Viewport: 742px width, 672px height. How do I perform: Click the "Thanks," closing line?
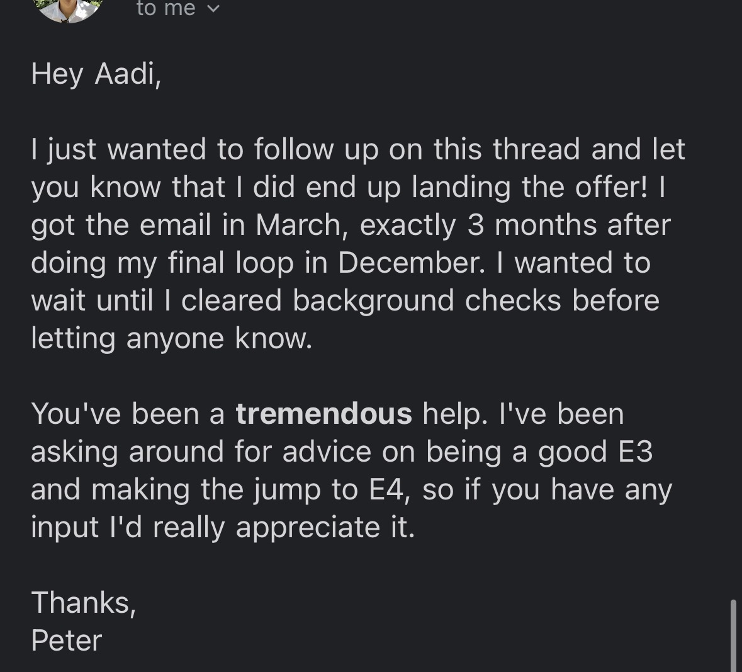tap(83, 603)
